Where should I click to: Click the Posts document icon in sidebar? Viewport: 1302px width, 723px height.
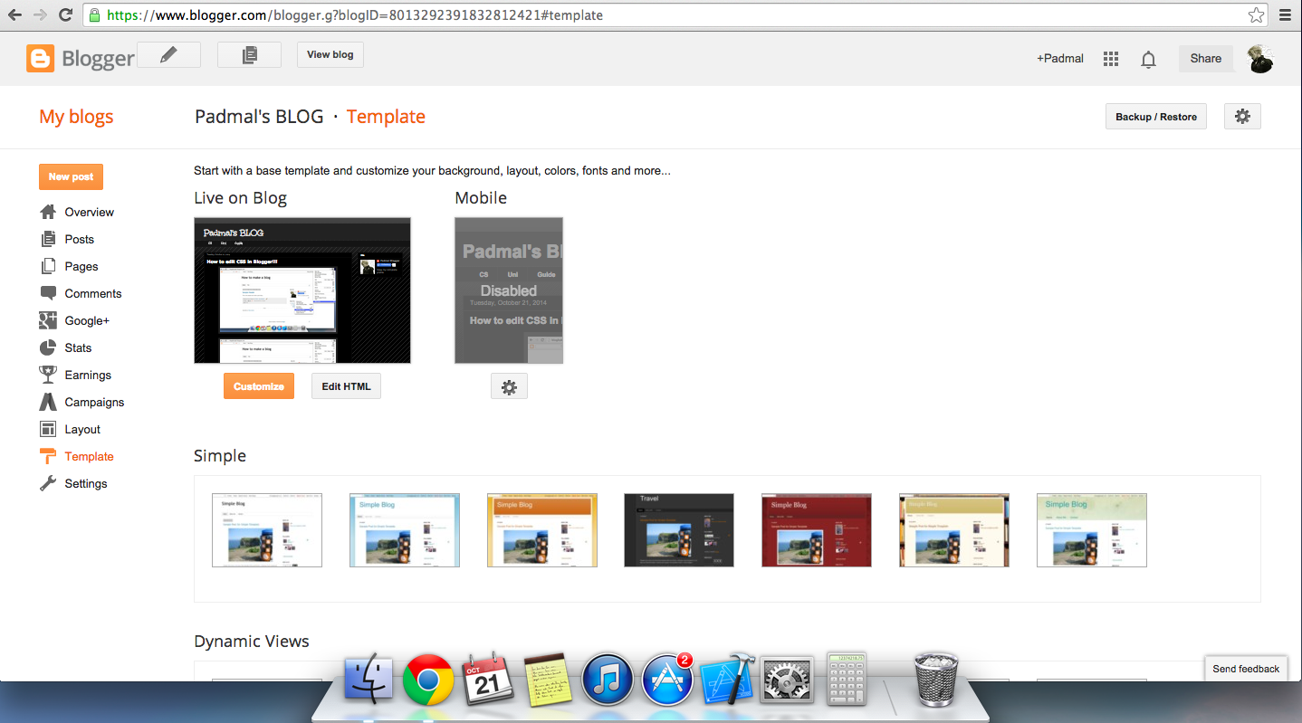(48, 239)
